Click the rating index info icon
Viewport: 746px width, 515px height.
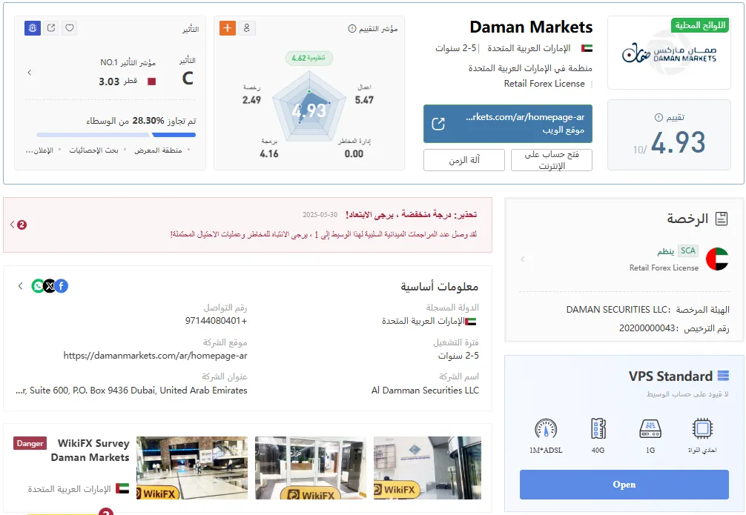[x=352, y=29]
